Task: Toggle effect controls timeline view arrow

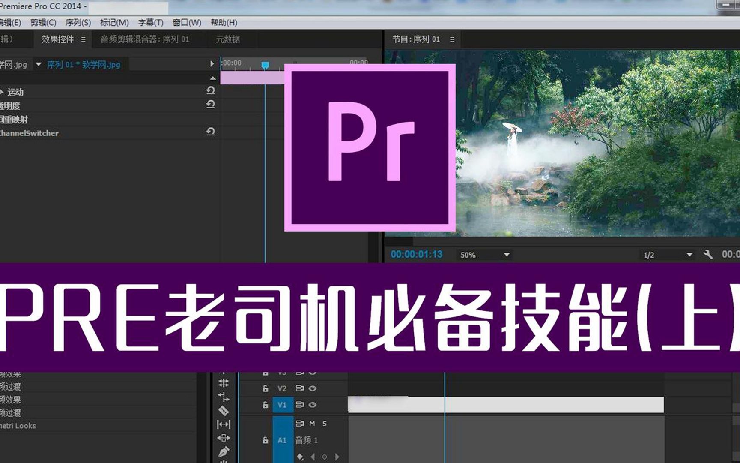Action: [x=212, y=64]
